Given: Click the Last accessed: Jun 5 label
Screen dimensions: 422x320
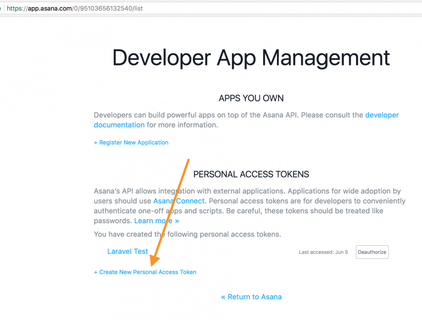Looking at the screenshot, I should tap(323, 252).
